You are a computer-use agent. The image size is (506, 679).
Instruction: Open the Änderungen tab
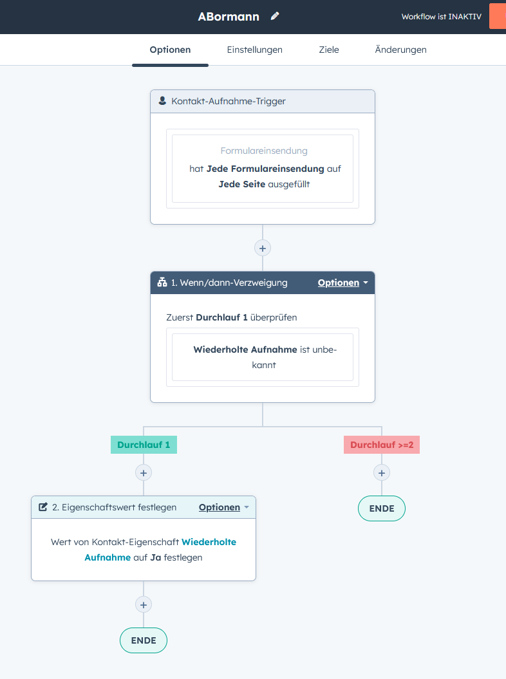pos(400,50)
